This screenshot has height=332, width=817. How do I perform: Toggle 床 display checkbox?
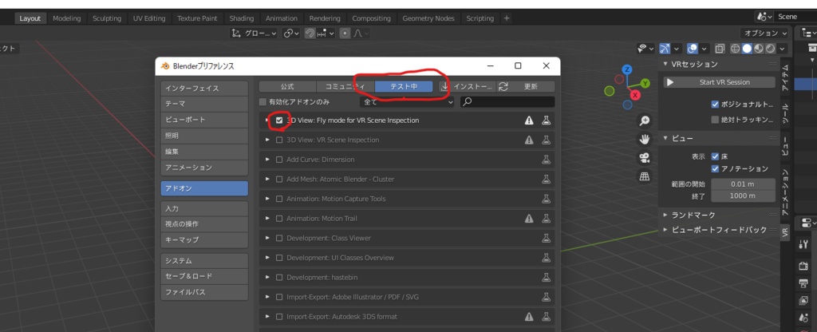tap(715, 156)
